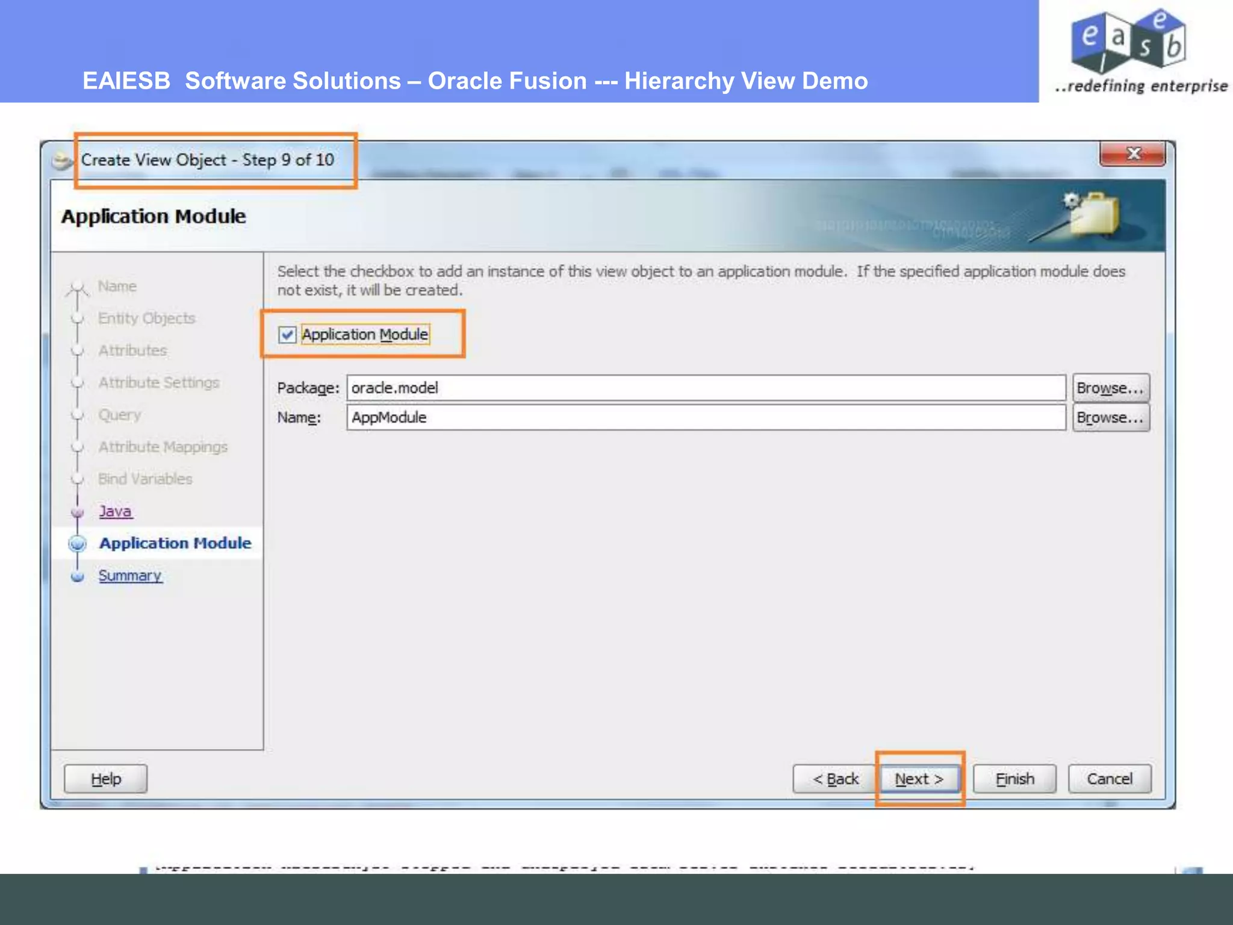Click the Name step in wizard sidebar
1233x925 pixels.
coord(117,286)
